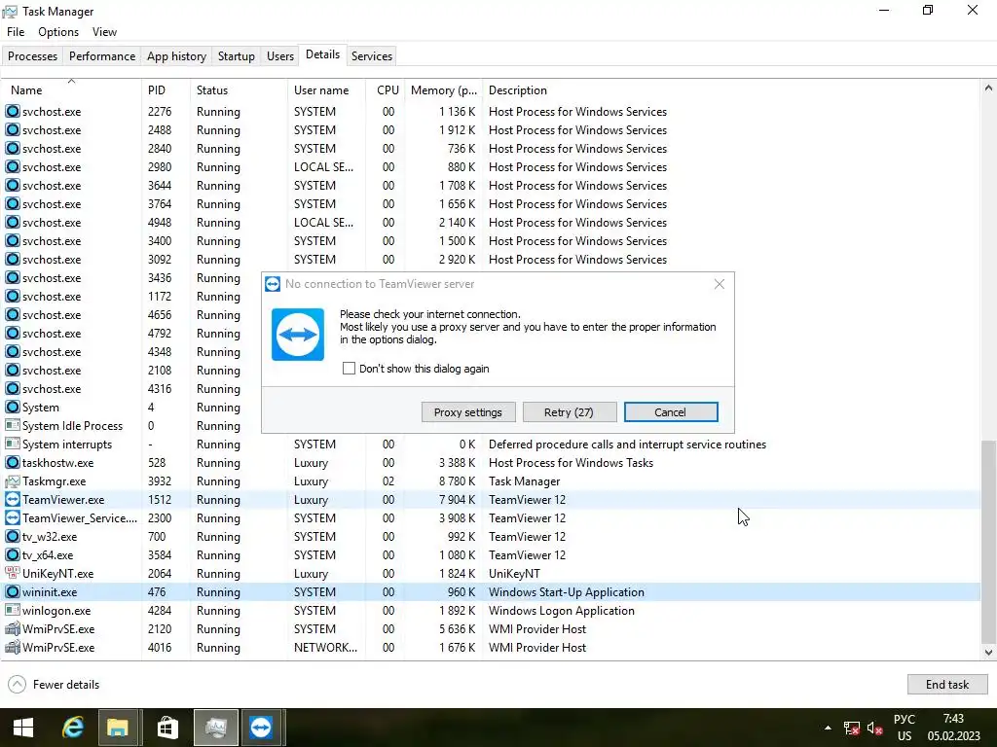Click the language indicator РУС US
The height and width of the screenshot is (747, 997).
coord(905,728)
